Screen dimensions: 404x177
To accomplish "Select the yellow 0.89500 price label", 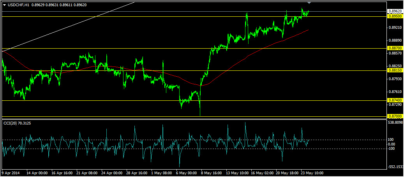I will (x=395, y=16).
